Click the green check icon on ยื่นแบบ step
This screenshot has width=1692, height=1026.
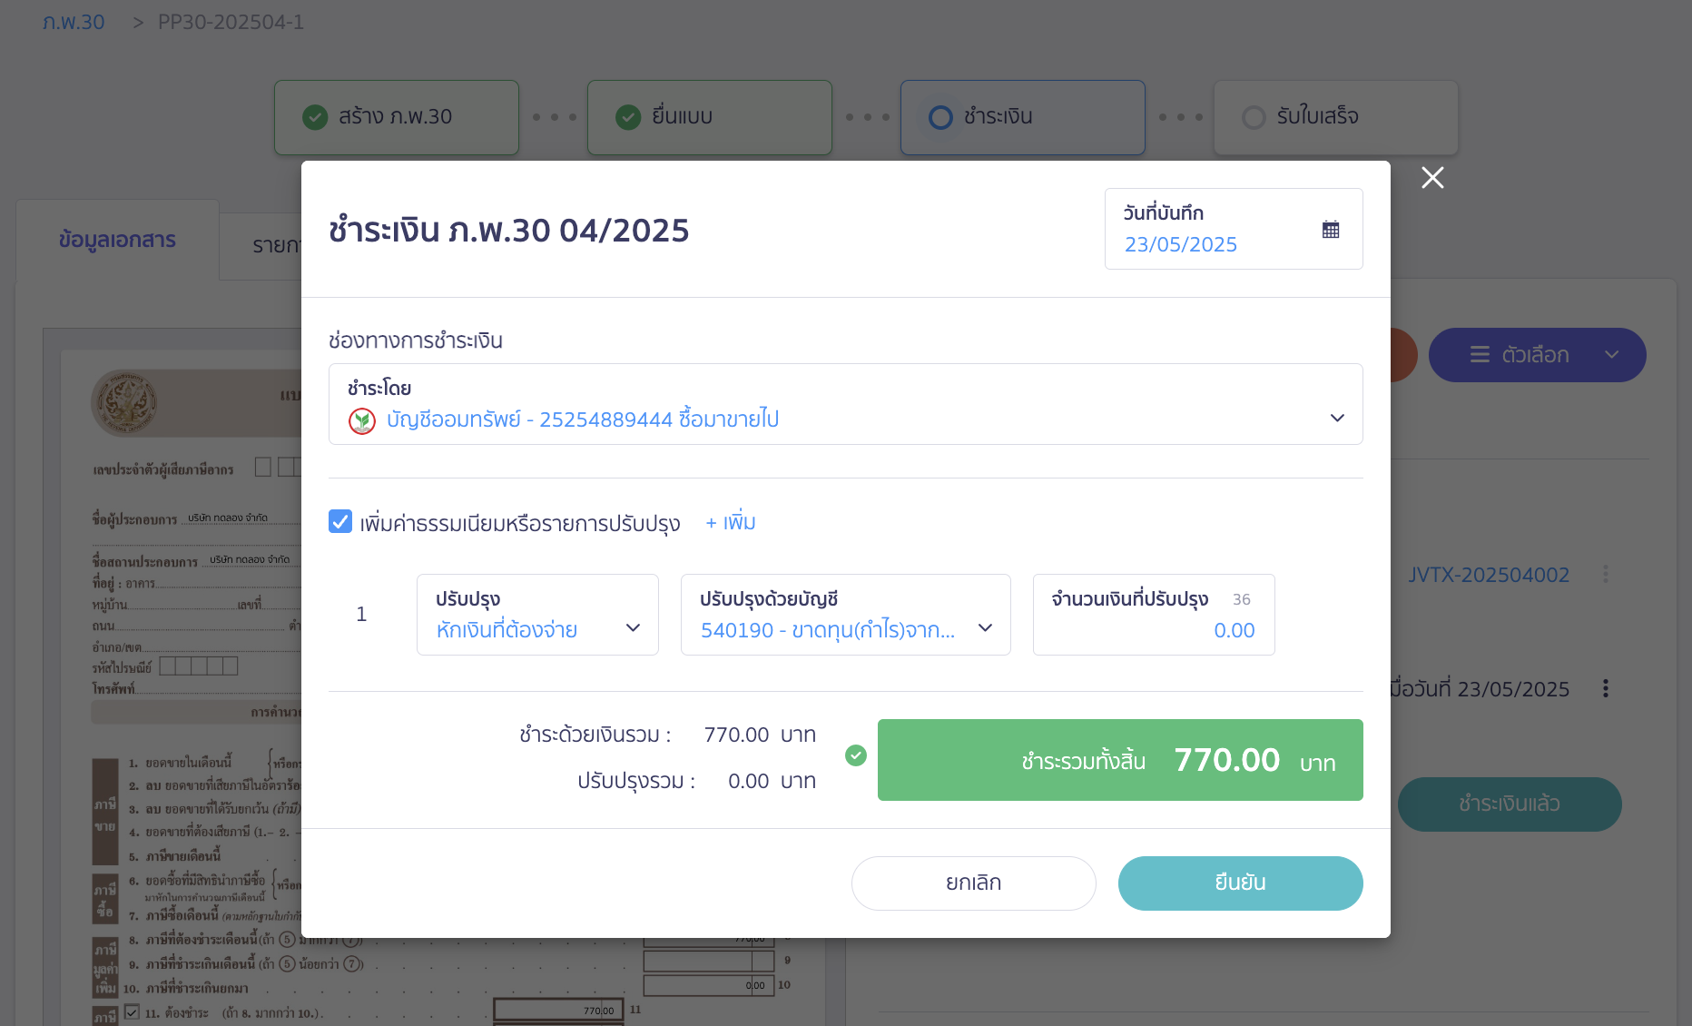pyautogui.click(x=628, y=117)
